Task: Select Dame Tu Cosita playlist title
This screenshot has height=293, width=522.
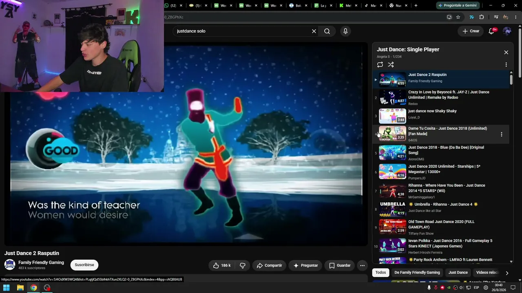Action: coord(447,131)
